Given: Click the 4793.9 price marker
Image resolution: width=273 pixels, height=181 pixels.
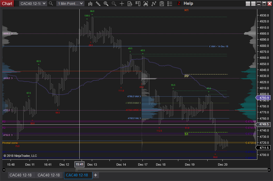Looking at the screenshot, I should pyautogui.click(x=263, y=98).
